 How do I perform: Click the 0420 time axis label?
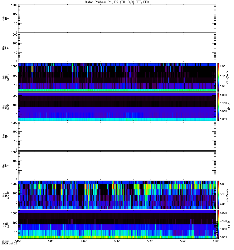(x=51, y=241)
